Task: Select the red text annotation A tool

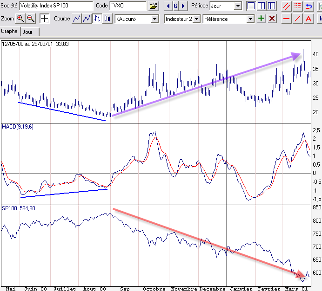Action: tap(309, 19)
